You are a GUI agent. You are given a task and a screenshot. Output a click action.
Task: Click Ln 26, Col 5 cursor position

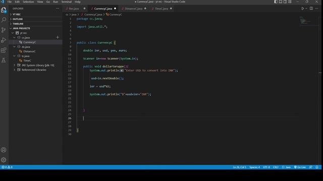(x=239, y=167)
